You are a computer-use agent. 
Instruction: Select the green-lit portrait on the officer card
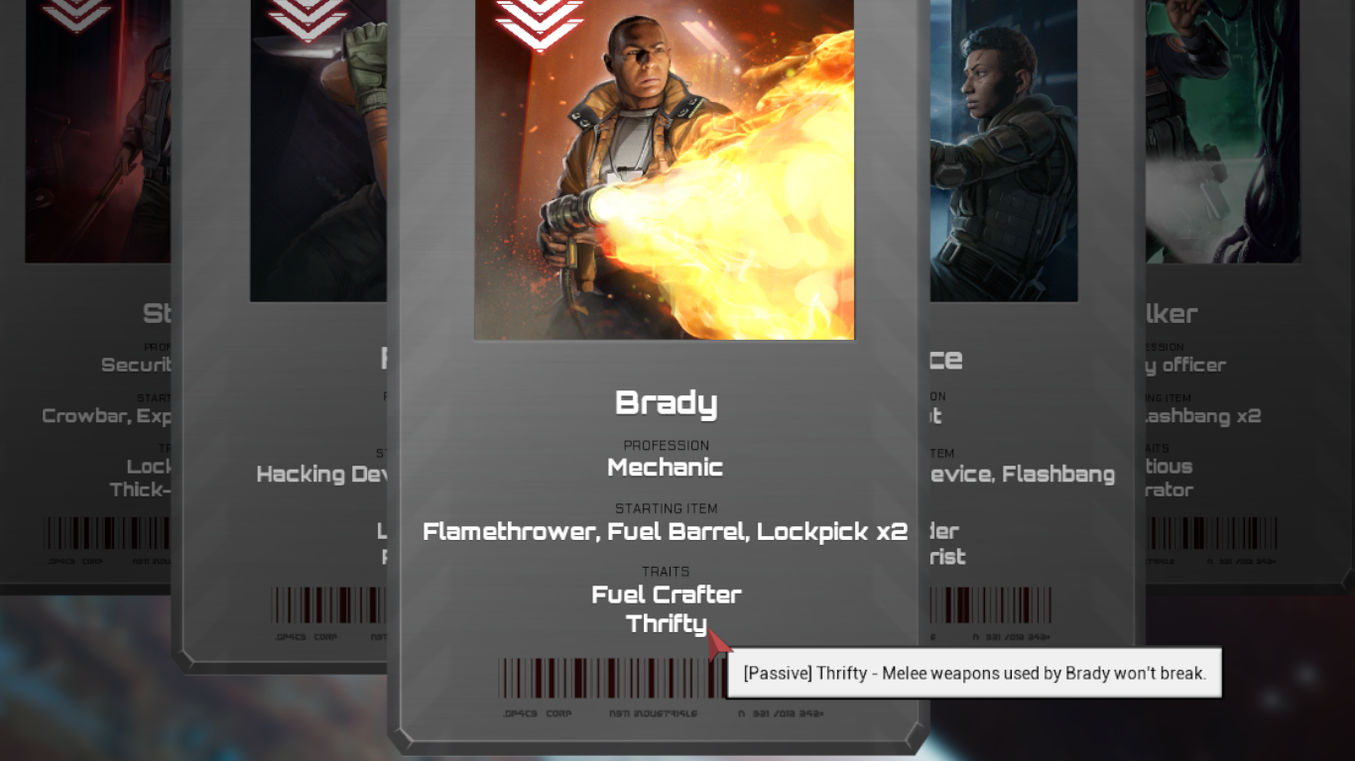[1223, 131]
